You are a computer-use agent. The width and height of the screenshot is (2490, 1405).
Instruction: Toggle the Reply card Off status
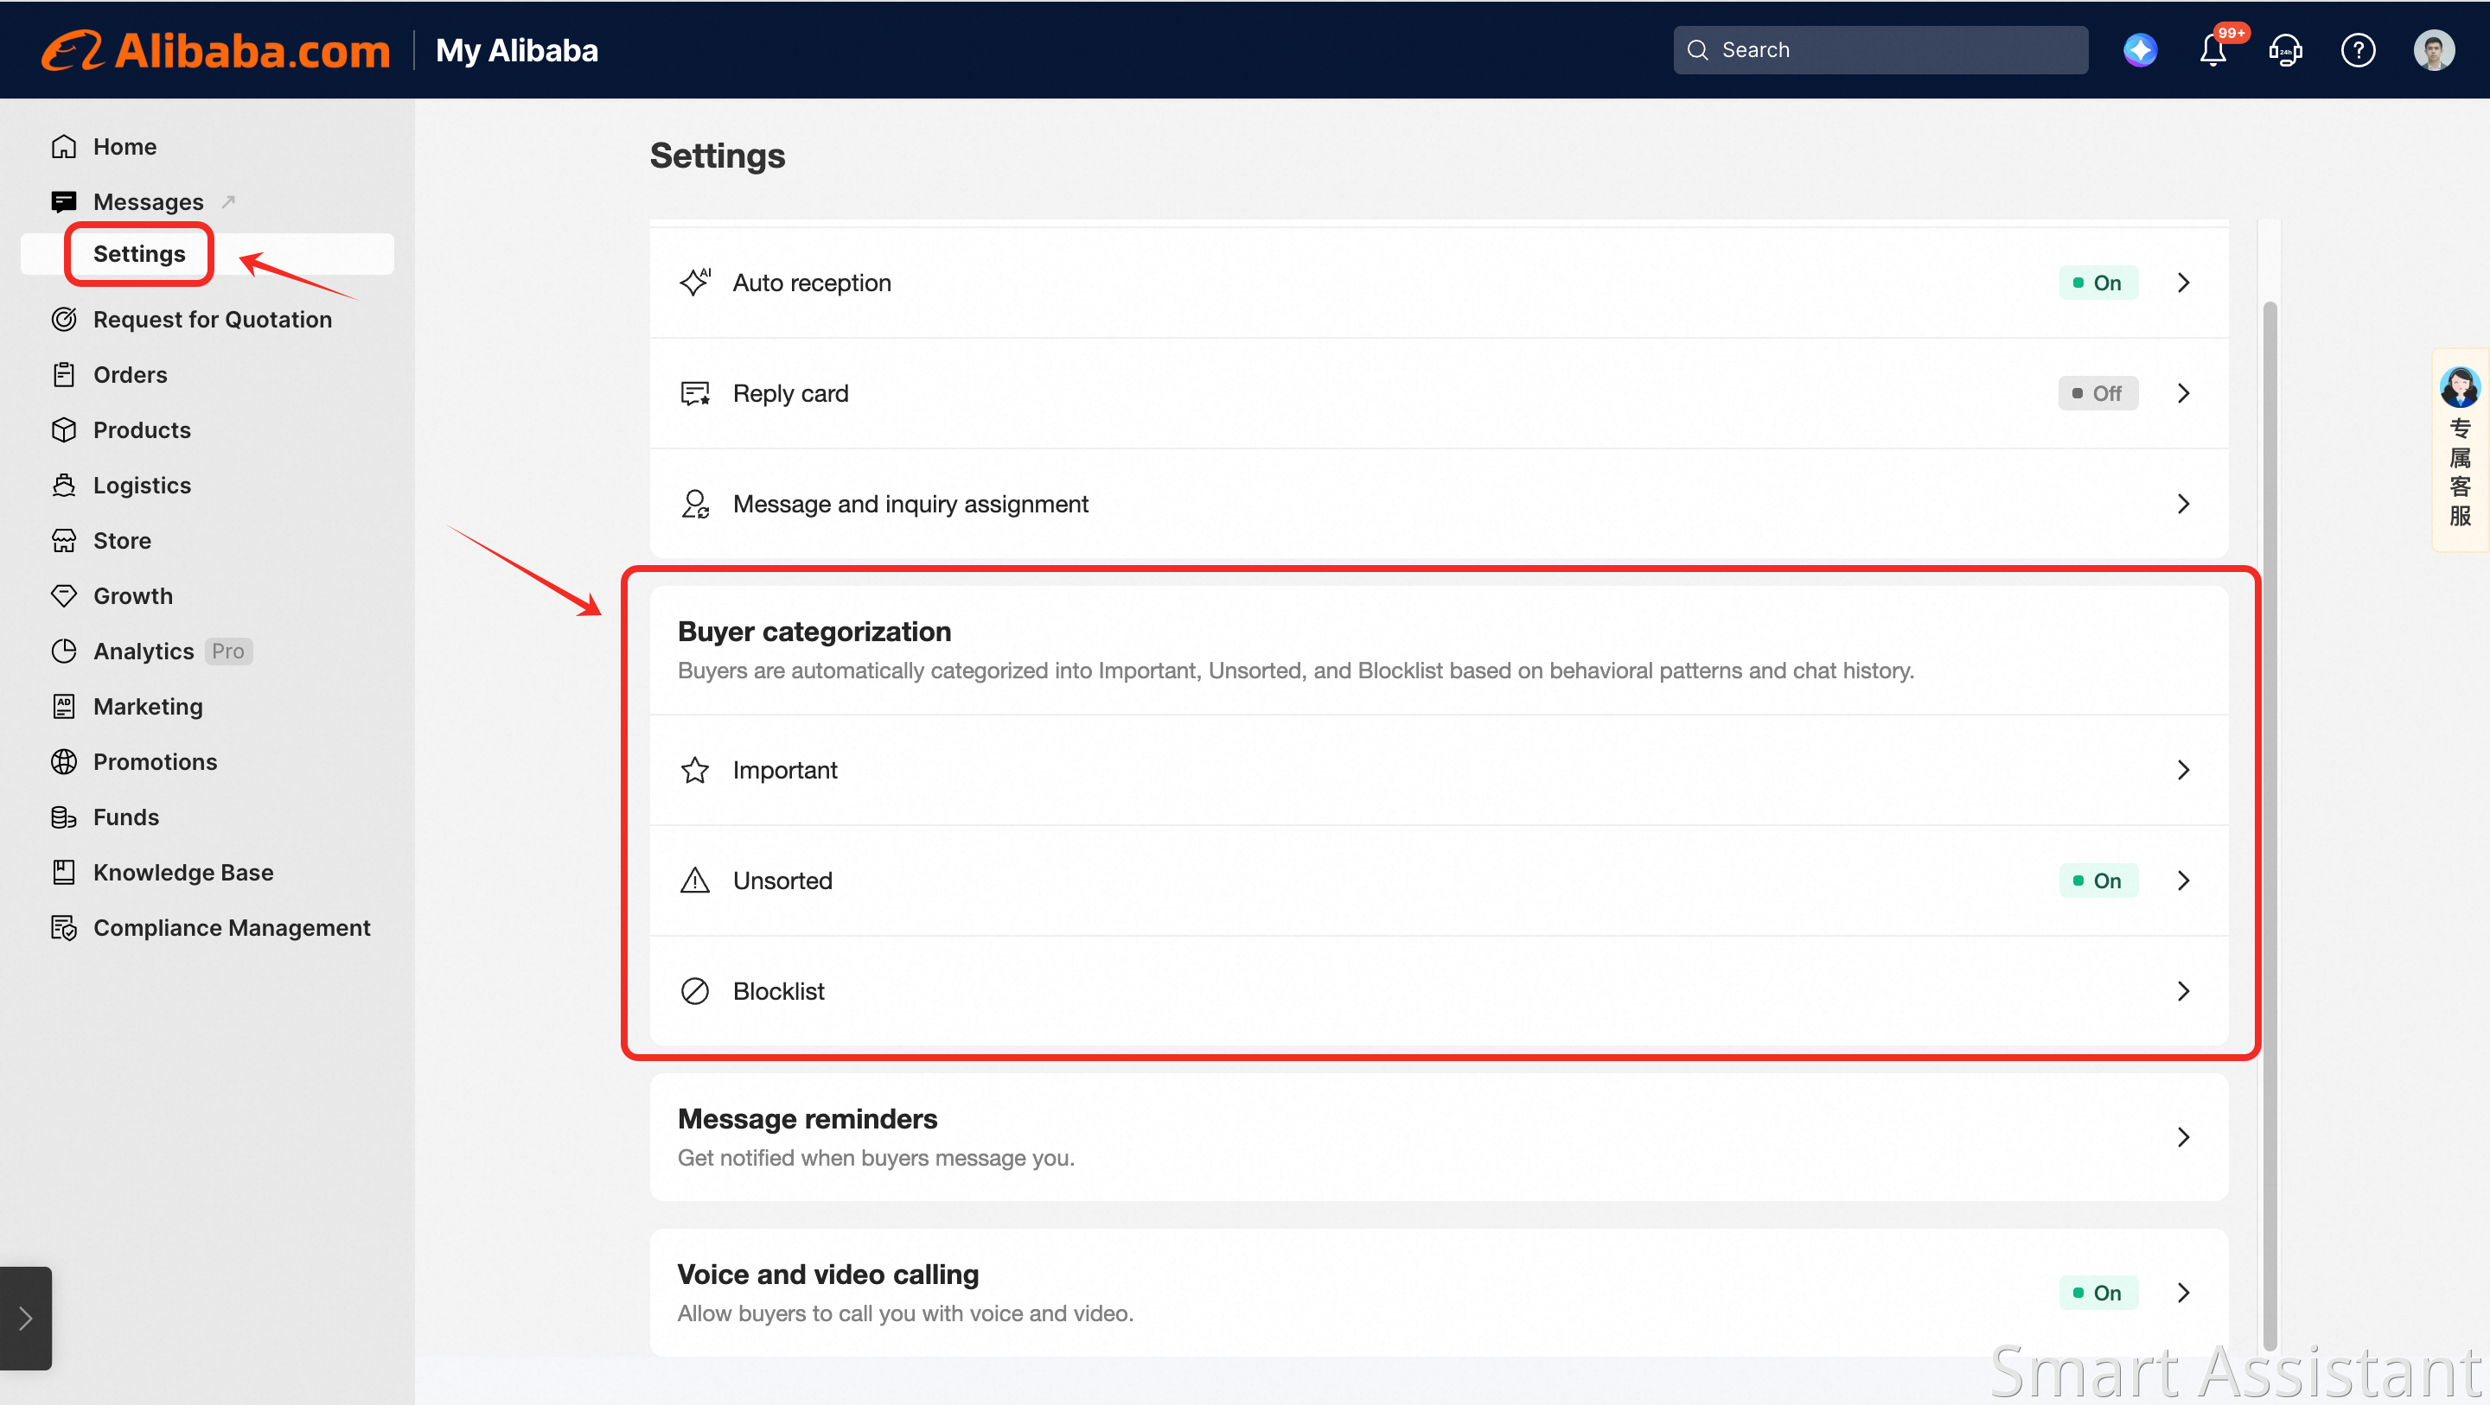(2097, 393)
